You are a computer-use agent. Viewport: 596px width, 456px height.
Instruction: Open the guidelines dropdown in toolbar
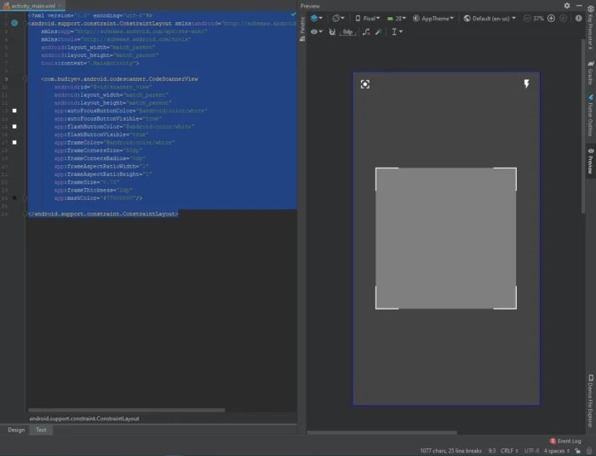click(x=397, y=31)
